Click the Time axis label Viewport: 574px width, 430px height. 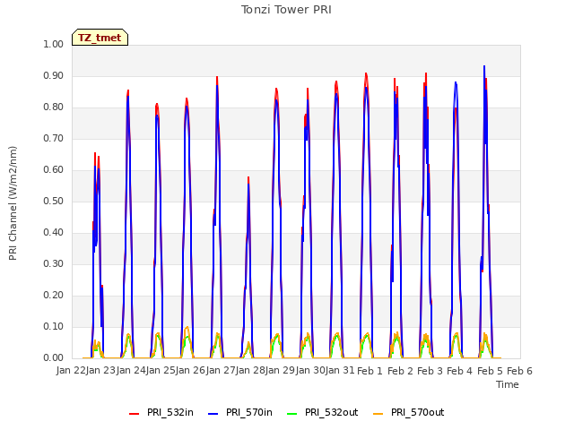[508, 384]
